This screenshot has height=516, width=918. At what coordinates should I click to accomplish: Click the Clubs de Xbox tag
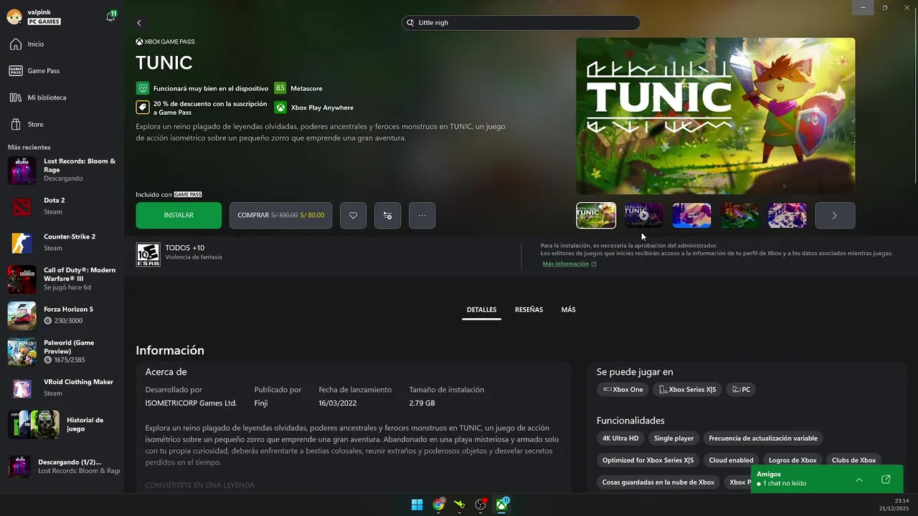tap(853, 460)
